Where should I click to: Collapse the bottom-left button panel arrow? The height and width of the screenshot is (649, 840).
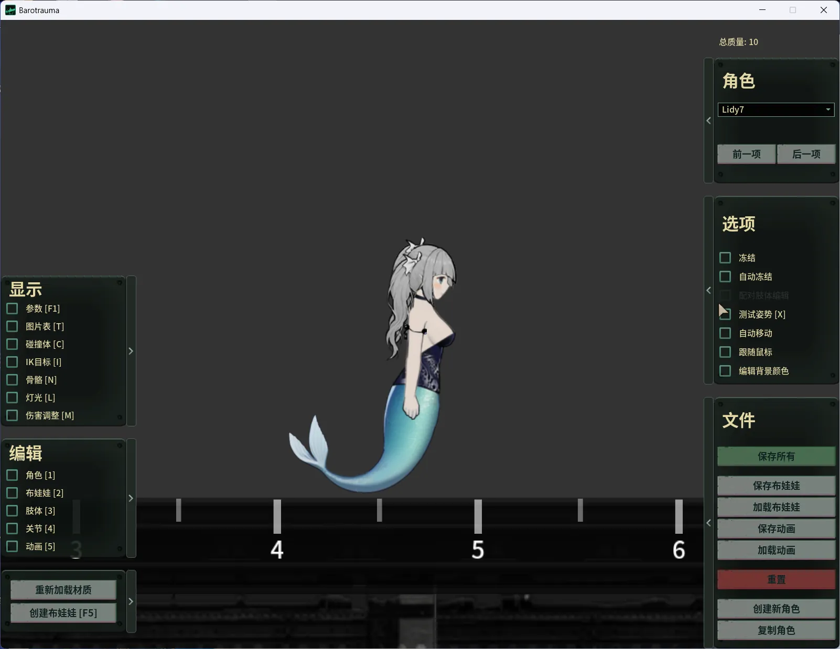[x=131, y=601]
